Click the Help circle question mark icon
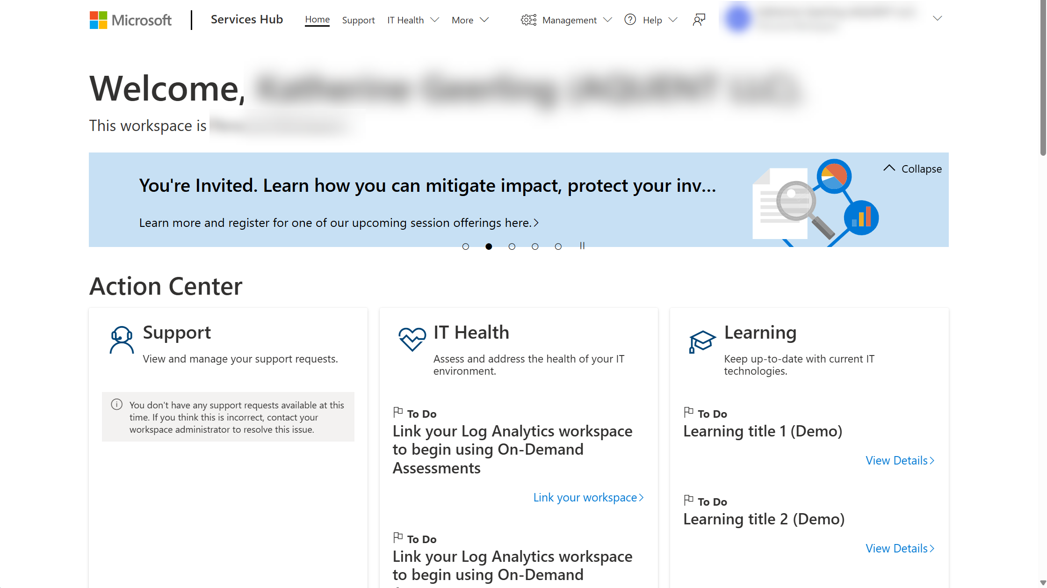This screenshot has width=1047, height=588. [631, 20]
